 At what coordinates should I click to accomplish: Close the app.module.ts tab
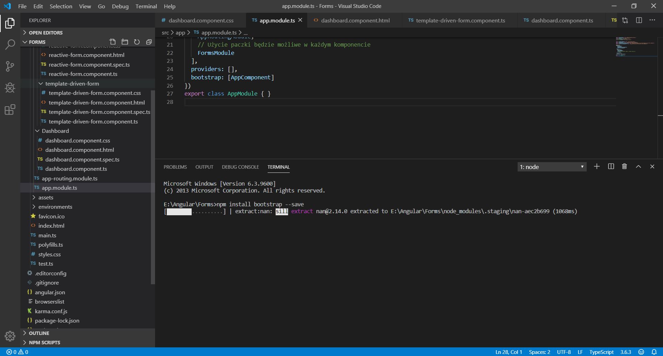click(300, 20)
